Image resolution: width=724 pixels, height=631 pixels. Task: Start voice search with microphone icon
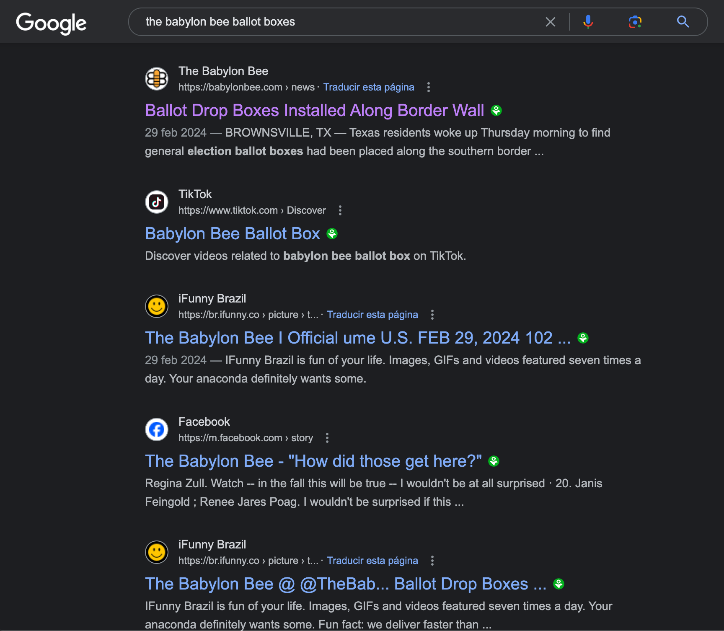(588, 22)
